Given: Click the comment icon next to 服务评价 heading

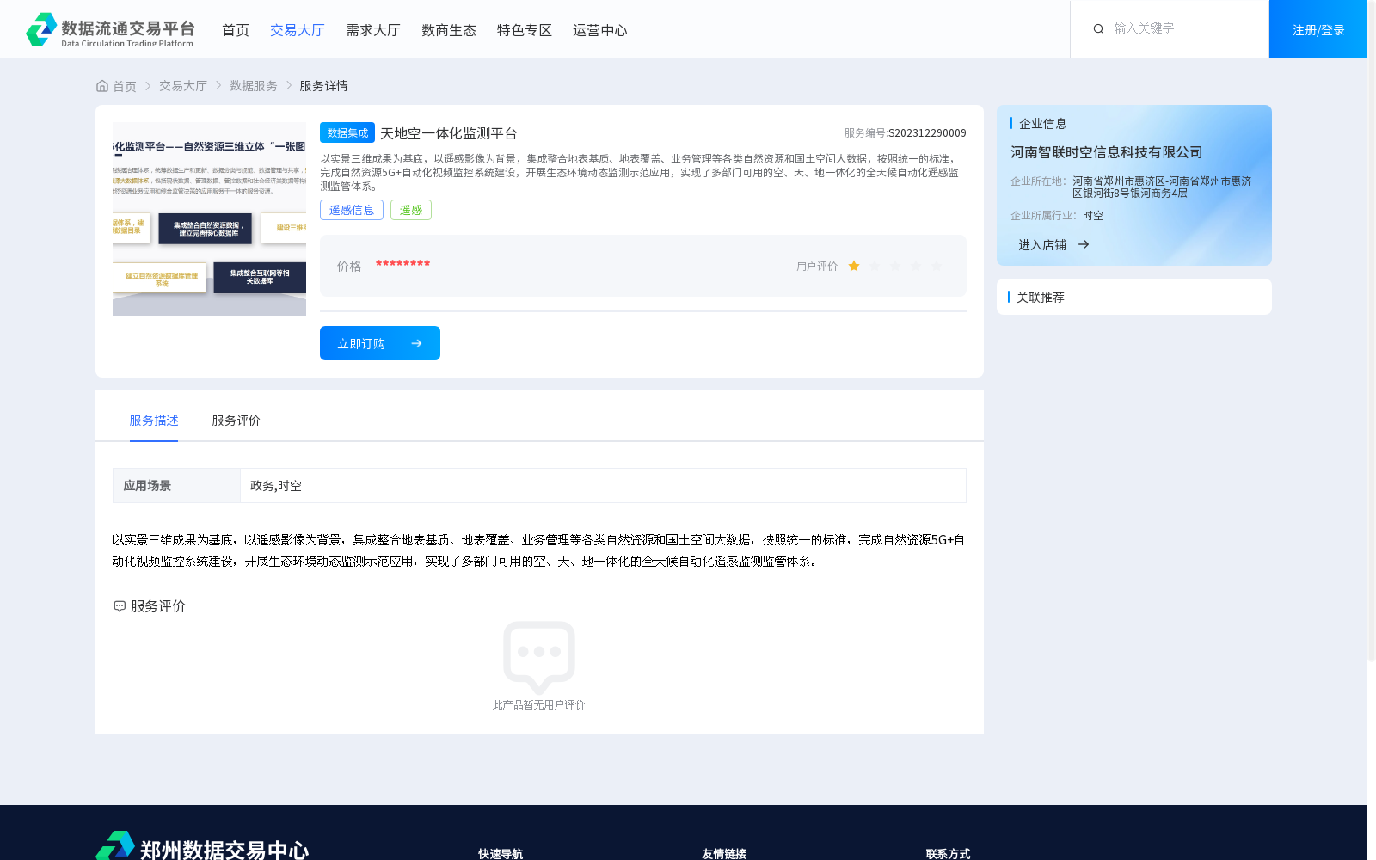Looking at the screenshot, I should (120, 606).
